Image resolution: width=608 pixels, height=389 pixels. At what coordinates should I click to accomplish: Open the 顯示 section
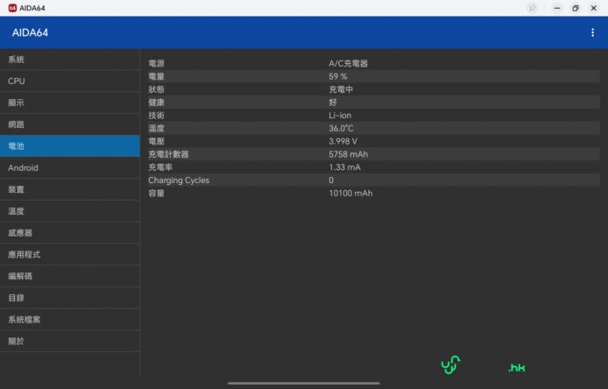[x=70, y=103]
